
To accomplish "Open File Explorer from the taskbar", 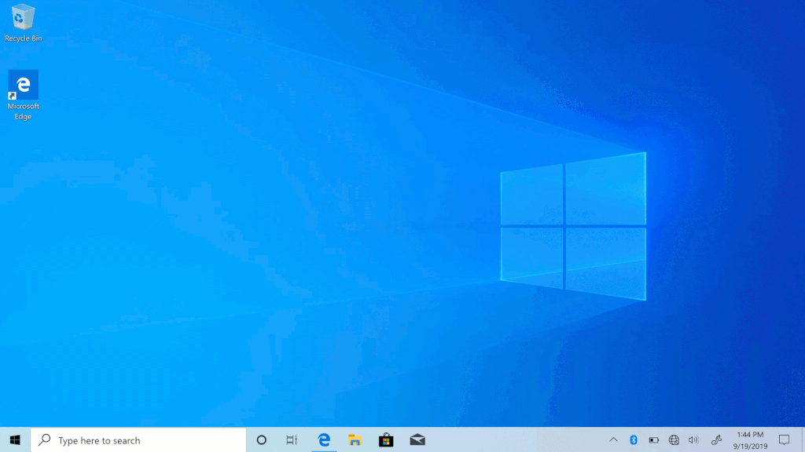I will [355, 440].
